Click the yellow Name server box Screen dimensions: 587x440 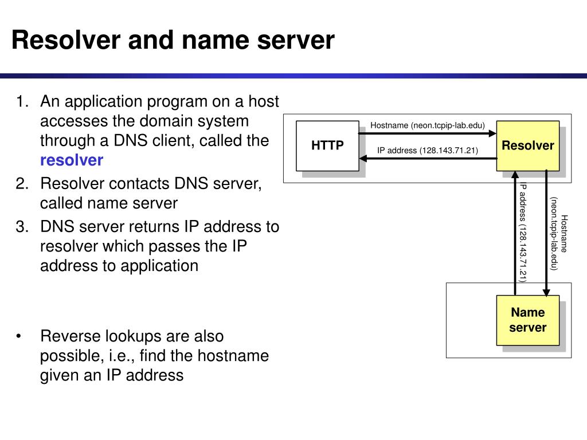pos(528,320)
